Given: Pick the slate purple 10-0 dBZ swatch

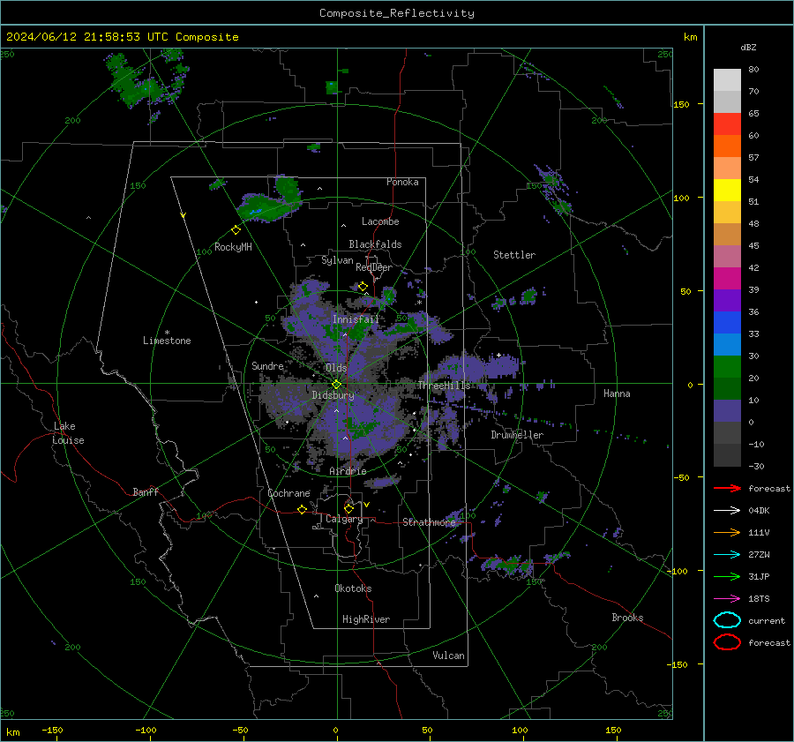Looking at the screenshot, I should pyautogui.click(x=727, y=410).
